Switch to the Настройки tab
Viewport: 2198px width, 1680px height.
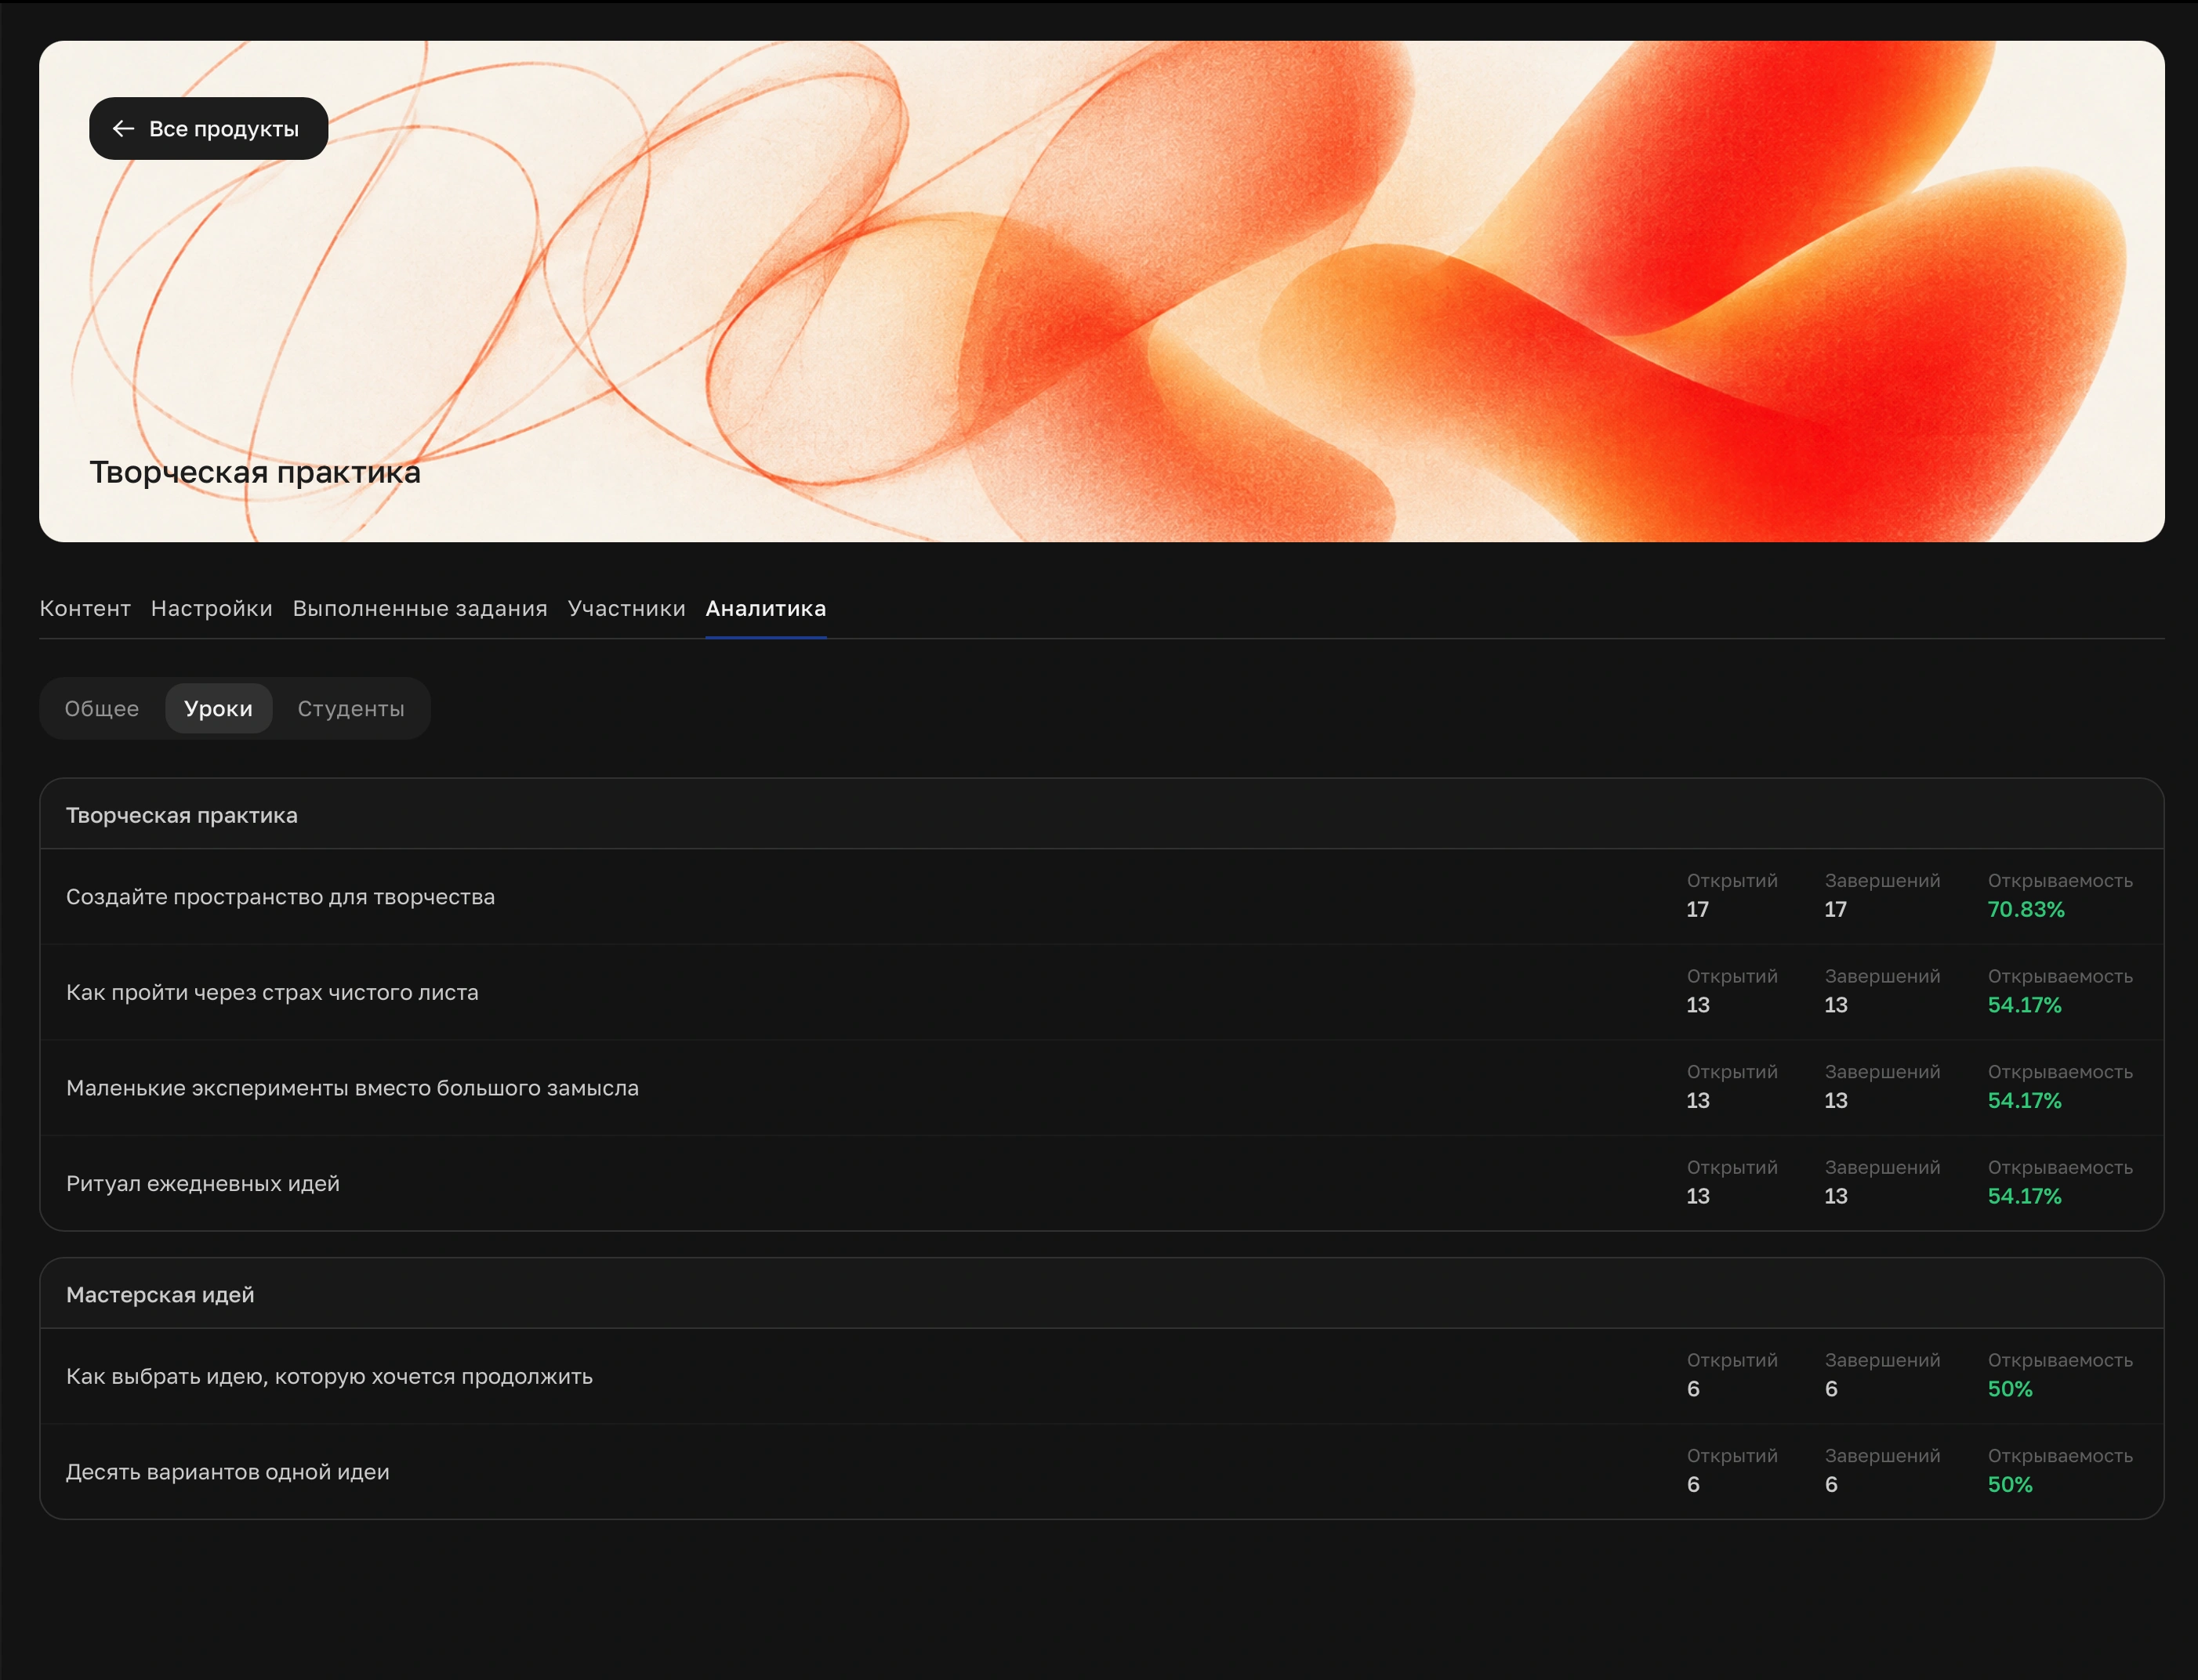[x=211, y=608]
